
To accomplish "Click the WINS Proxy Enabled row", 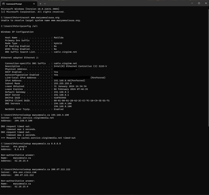I will pyautogui.click(x=31, y=49).
